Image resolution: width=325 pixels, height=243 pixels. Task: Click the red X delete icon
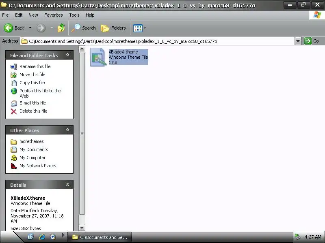pos(14,111)
